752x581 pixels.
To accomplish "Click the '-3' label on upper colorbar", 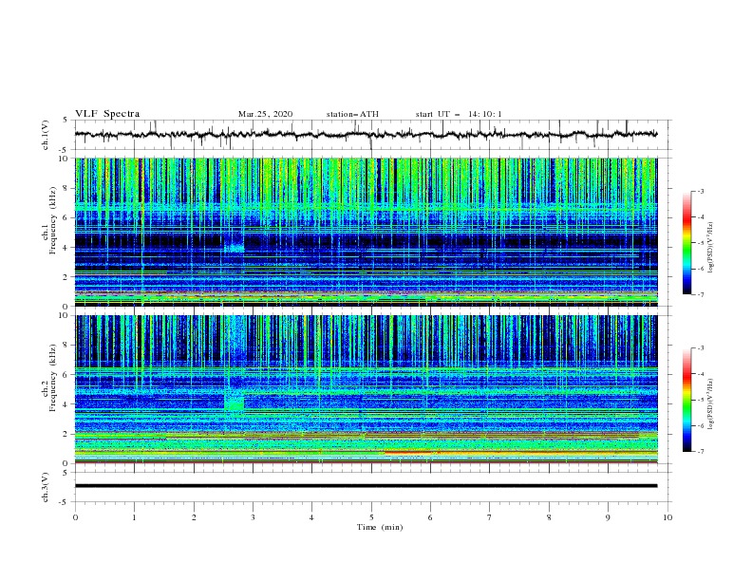I will [700, 191].
